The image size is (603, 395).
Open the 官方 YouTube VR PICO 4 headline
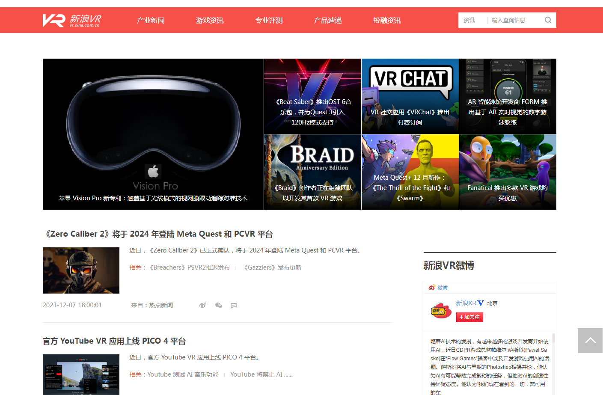pyautogui.click(x=114, y=341)
